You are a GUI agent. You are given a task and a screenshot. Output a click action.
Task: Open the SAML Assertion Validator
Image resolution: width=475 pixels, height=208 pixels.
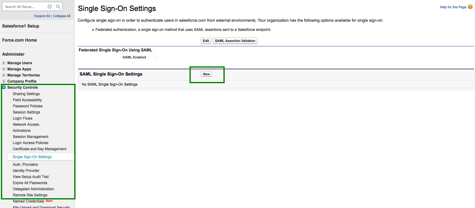[x=235, y=41]
